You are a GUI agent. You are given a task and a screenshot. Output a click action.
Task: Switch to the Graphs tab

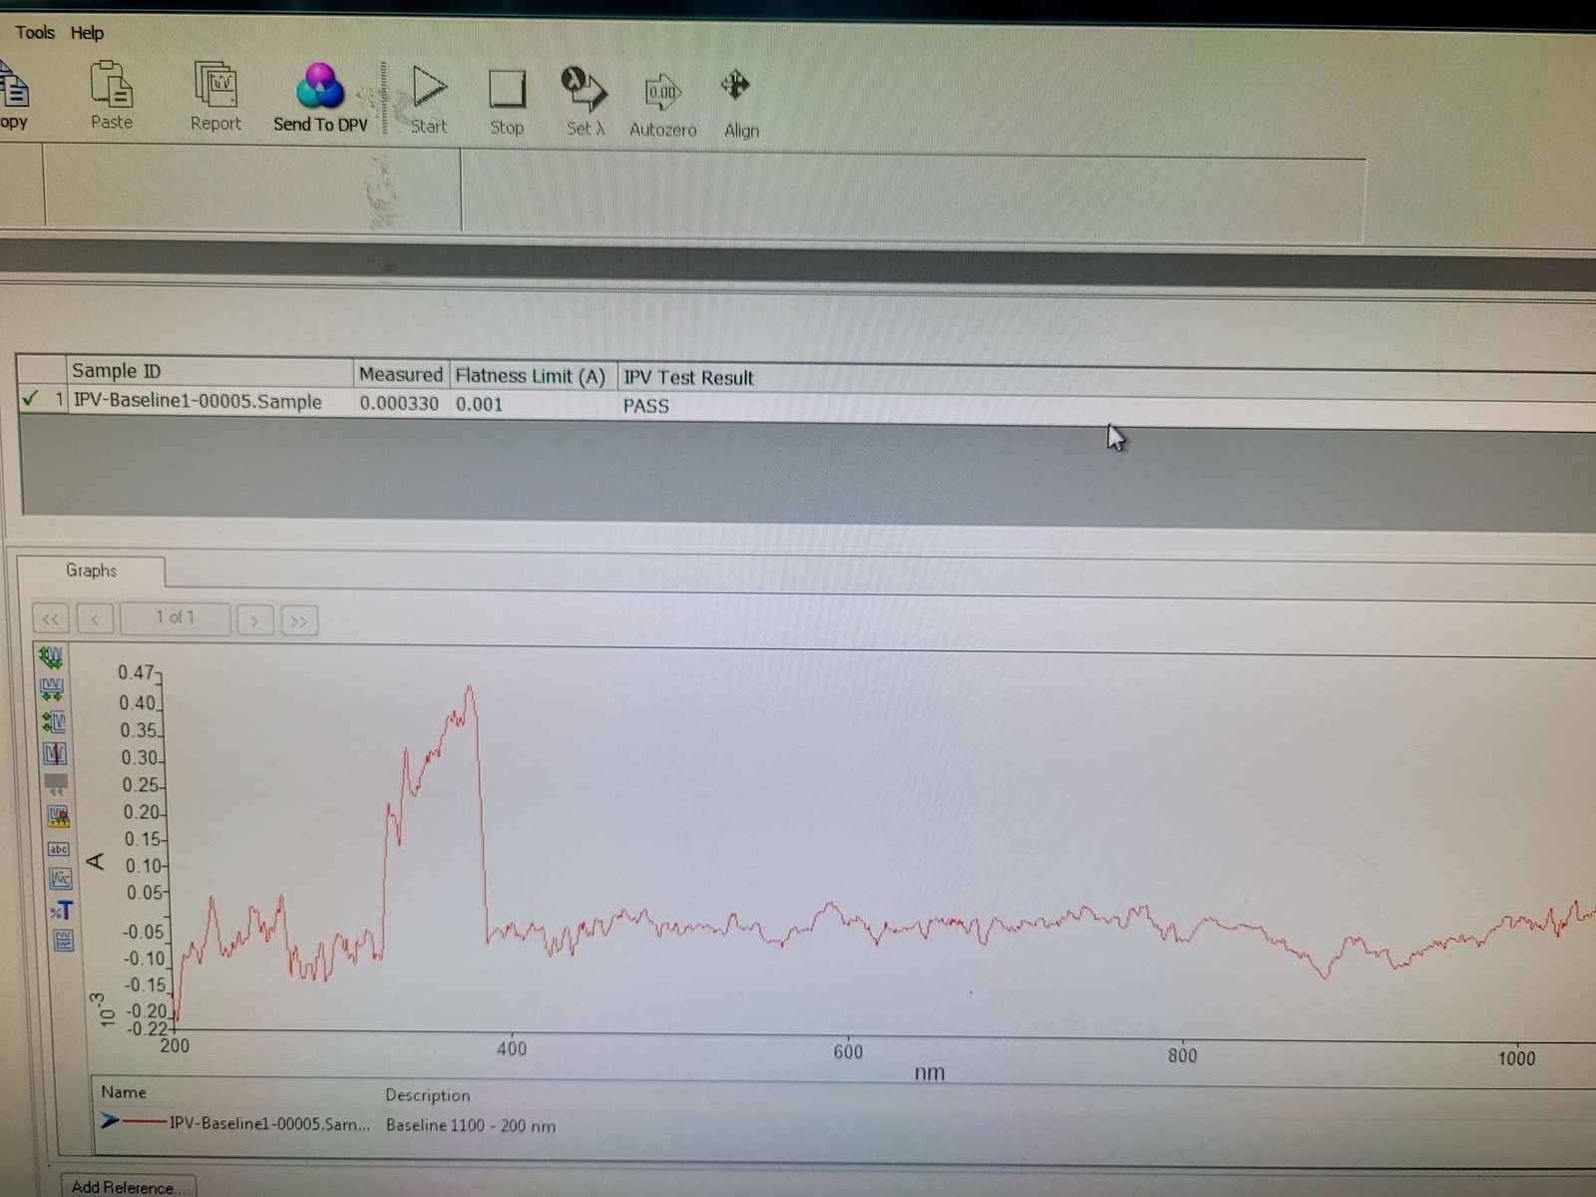[x=91, y=571]
